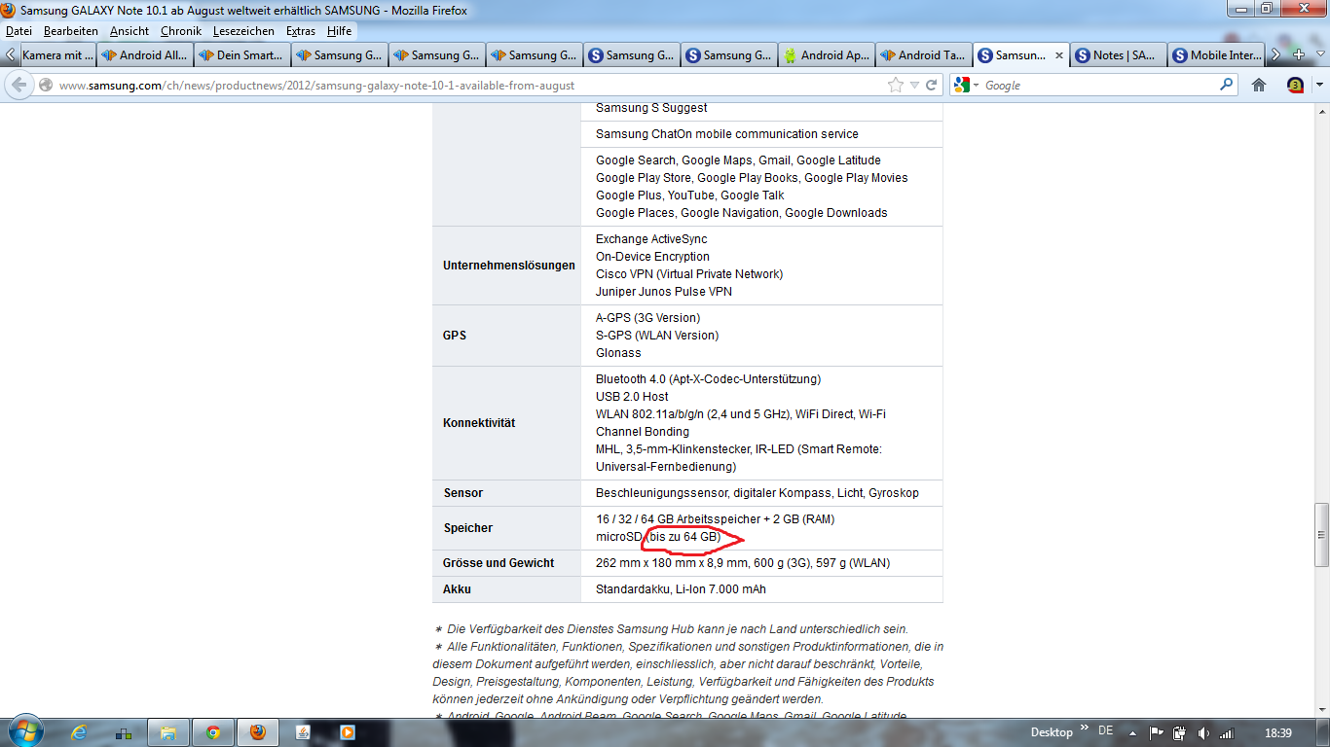This screenshot has height=747, width=1330.
Task: Click the Firefox taskbar icon
Action: (258, 732)
